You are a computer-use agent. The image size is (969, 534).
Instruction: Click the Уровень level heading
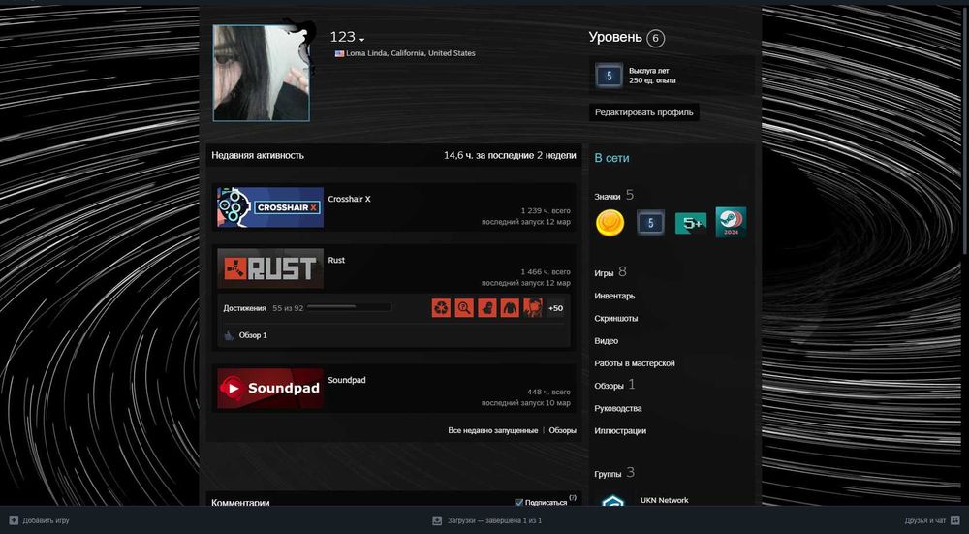point(615,37)
